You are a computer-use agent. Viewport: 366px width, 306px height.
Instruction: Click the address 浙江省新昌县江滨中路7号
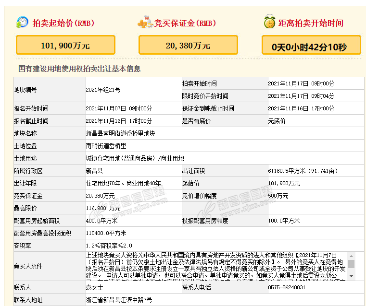pyautogui.click(x=119, y=300)
